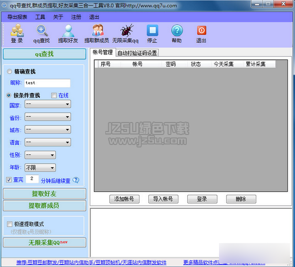Image resolution: width=295 pixels, height=267 pixels.
Task: Open the 年龄 dropdown showing 不限
Action: click(x=40, y=168)
